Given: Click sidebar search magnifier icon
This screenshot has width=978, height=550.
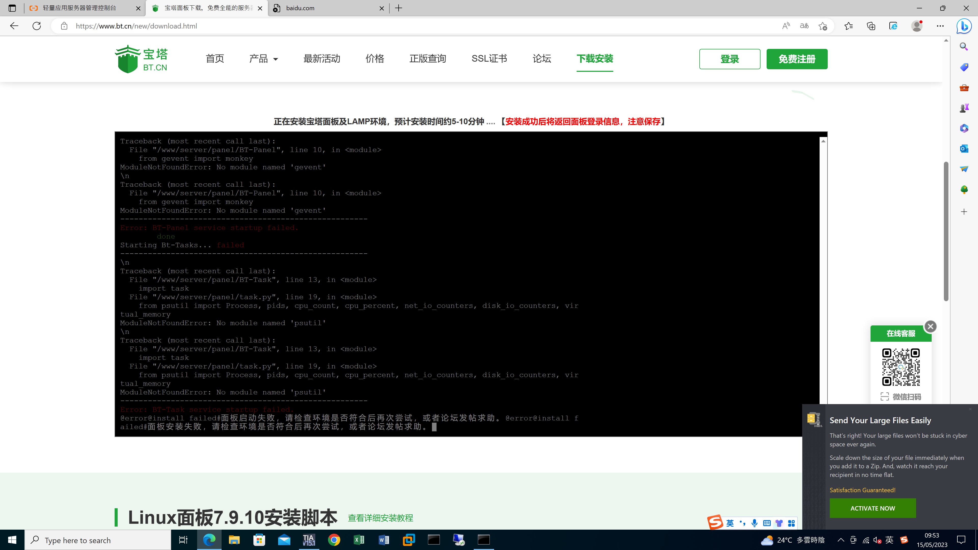Looking at the screenshot, I should [x=964, y=46].
